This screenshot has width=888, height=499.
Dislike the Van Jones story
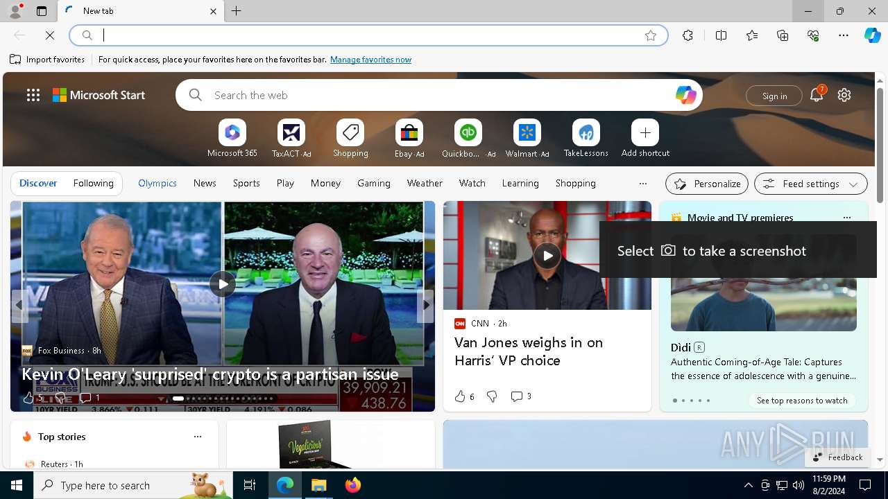(x=492, y=396)
